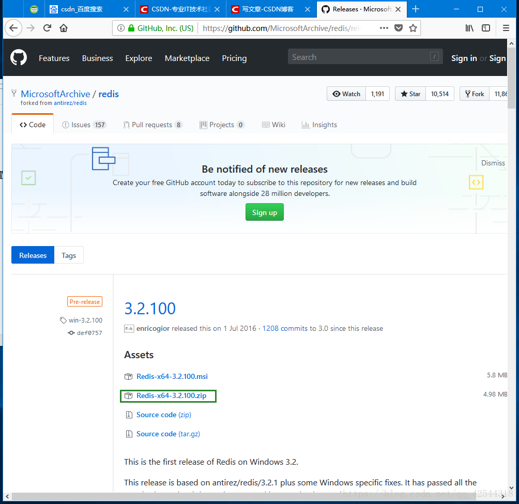The height and width of the screenshot is (504, 519).
Task: Select the Code tab
Action: 33,125
